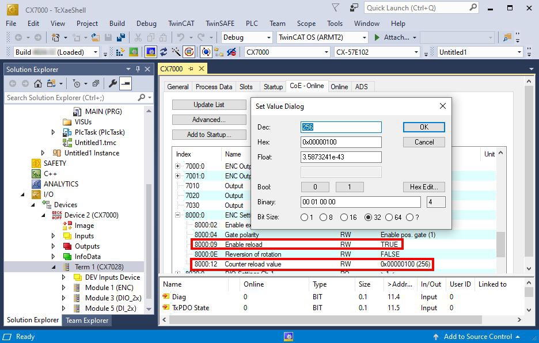Click Cancel in the Set Value Dialog
Screen dimensions: 539x343
[424, 142]
